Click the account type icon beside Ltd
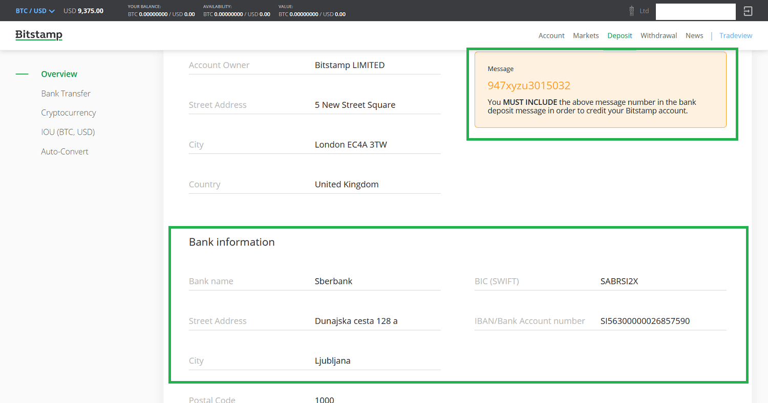Screen dimensions: 768x403 click(x=632, y=11)
